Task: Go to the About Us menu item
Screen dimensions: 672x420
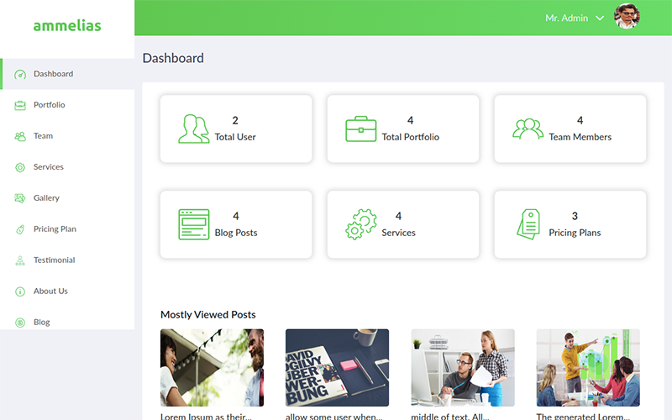Action: tap(67, 291)
